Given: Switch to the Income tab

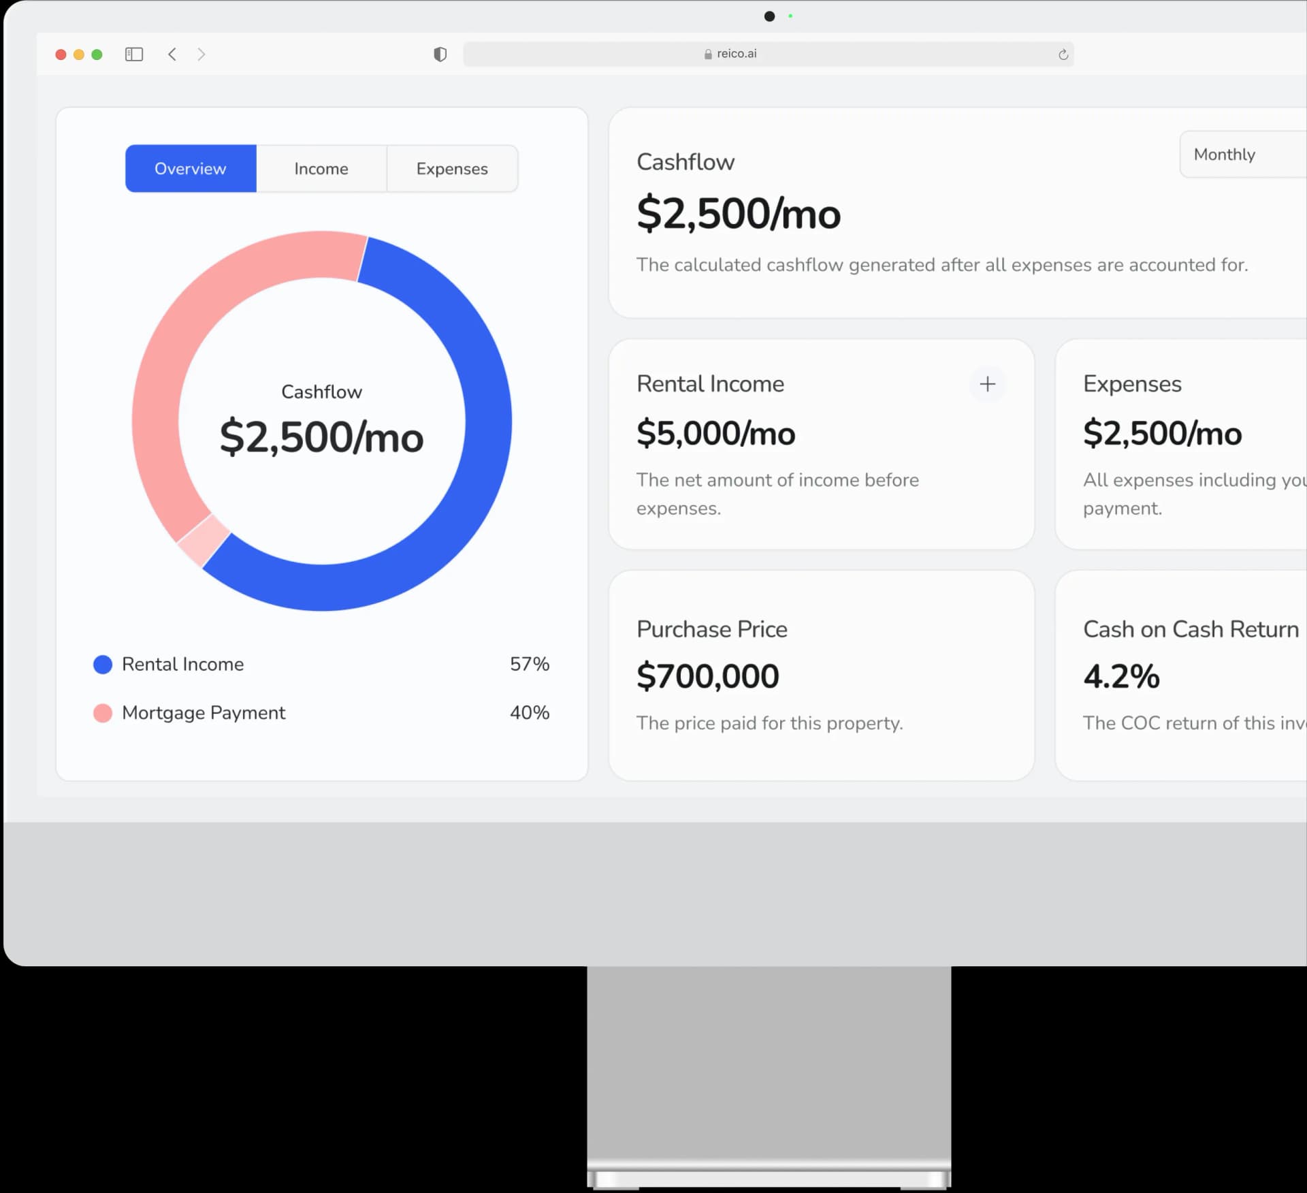Looking at the screenshot, I should pyautogui.click(x=321, y=168).
